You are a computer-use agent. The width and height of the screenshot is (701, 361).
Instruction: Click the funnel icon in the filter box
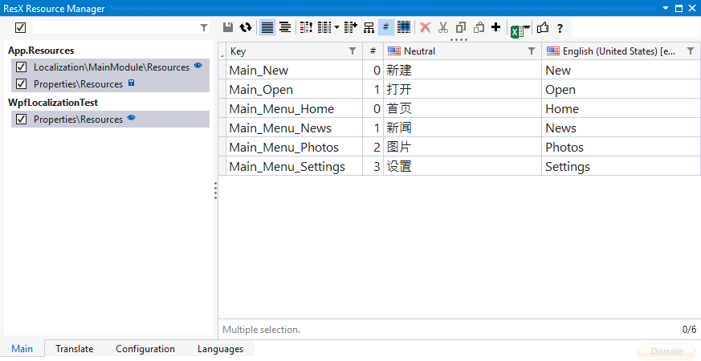[x=204, y=28]
